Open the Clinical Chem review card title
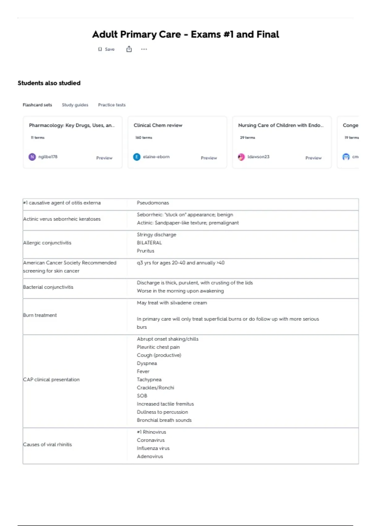The image size is (371, 526). tap(158, 125)
